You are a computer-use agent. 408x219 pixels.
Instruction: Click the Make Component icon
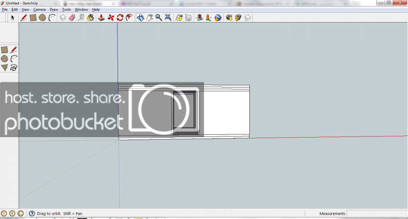click(x=63, y=17)
